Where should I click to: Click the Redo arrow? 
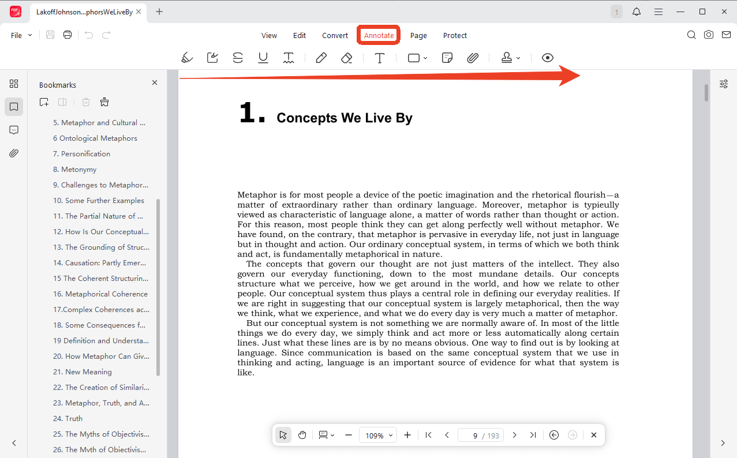pos(106,35)
